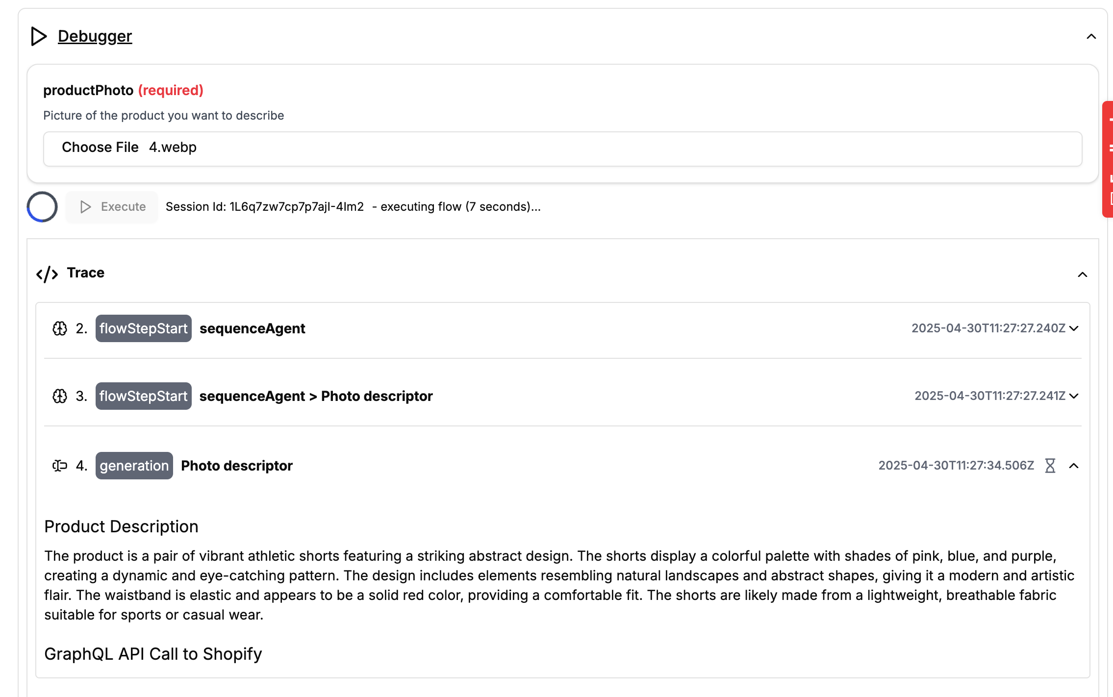Click the Trace code brackets icon
The height and width of the screenshot is (697, 1113).
click(x=47, y=274)
